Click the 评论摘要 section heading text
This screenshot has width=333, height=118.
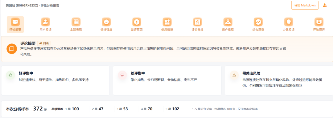coord(28,43)
